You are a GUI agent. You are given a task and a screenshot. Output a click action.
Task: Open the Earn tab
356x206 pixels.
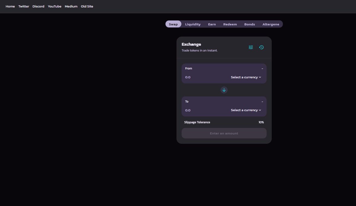tap(212, 24)
